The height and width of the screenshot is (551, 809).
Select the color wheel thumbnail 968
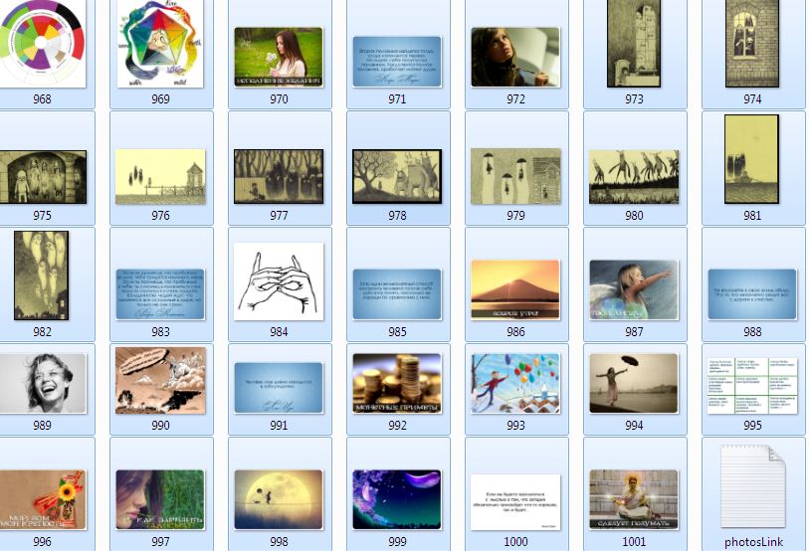pyautogui.click(x=43, y=44)
